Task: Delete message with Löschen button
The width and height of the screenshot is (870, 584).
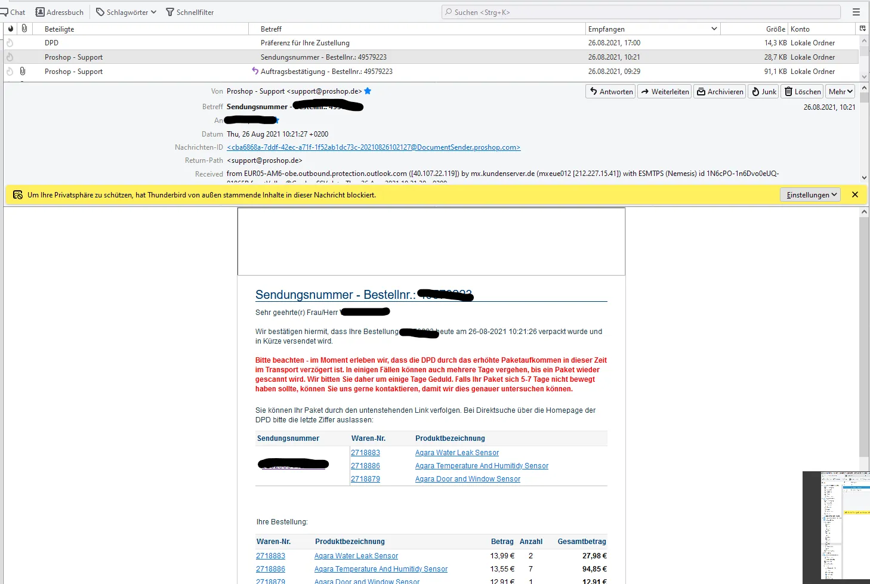Action: (803, 91)
